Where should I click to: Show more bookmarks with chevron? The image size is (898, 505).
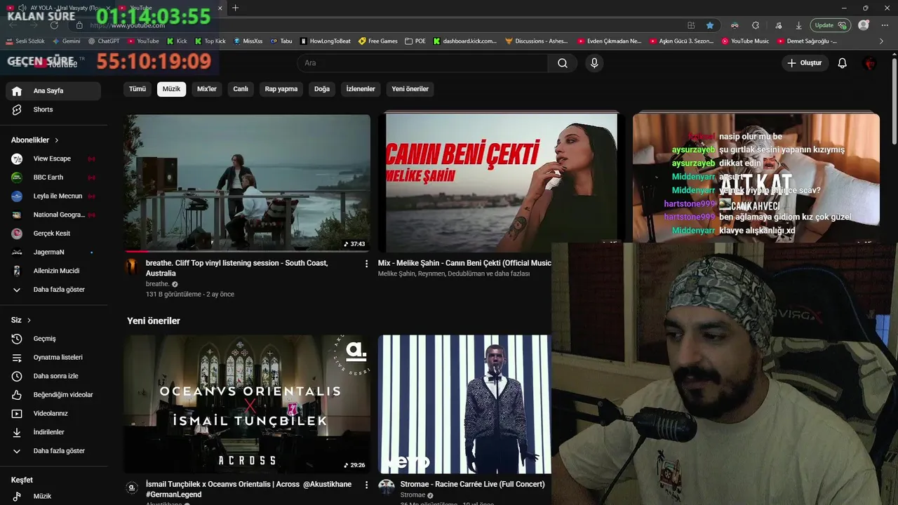click(x=881, y=41)
